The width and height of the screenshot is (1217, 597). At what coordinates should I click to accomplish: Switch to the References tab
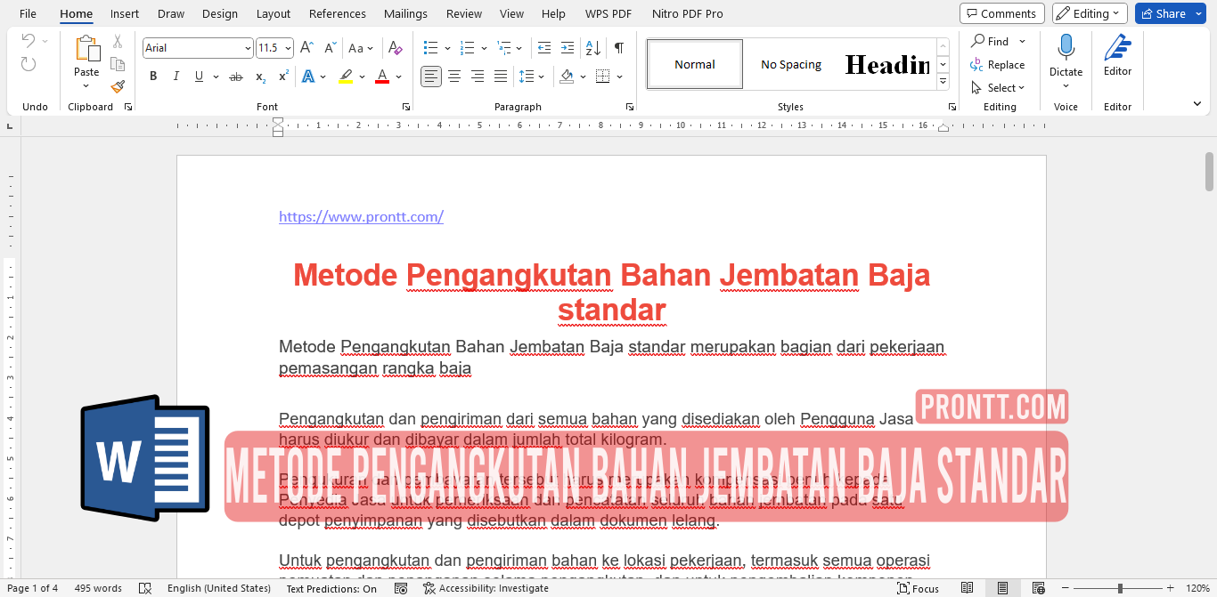pos(338,13)
